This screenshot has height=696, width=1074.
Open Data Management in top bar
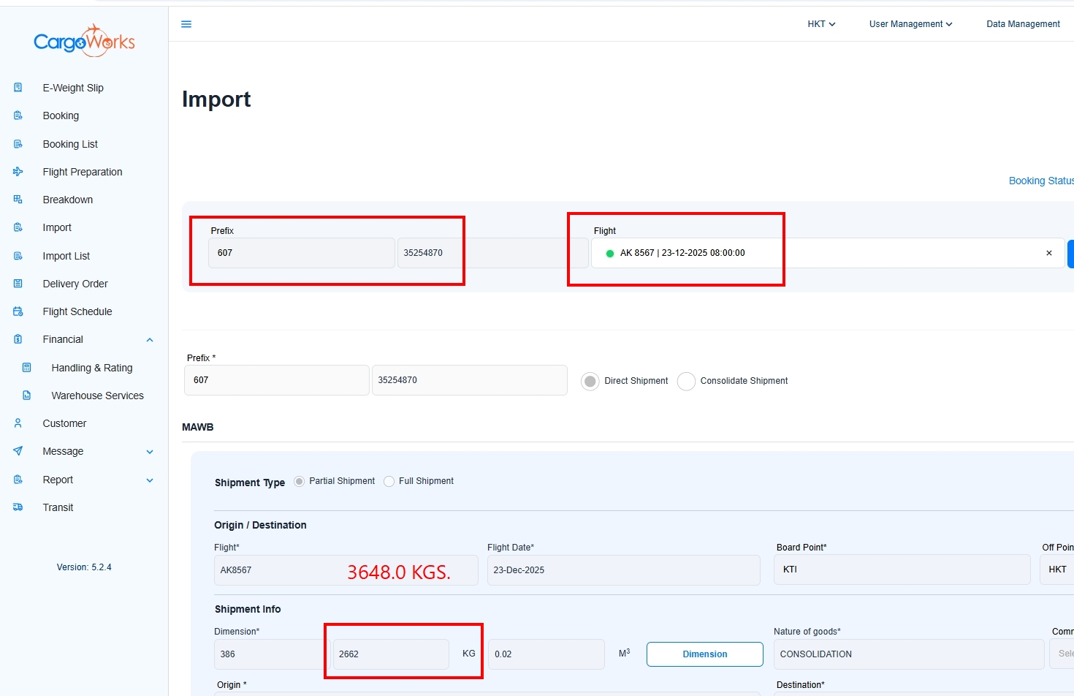tap(1023, 24)
